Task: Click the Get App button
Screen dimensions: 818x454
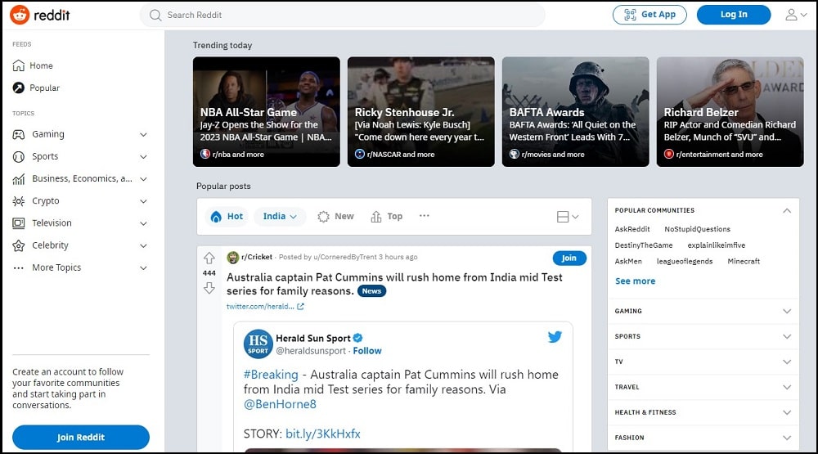Action: click(x=649, y=15)
